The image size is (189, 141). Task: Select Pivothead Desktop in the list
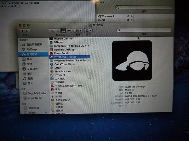(69, 57)
